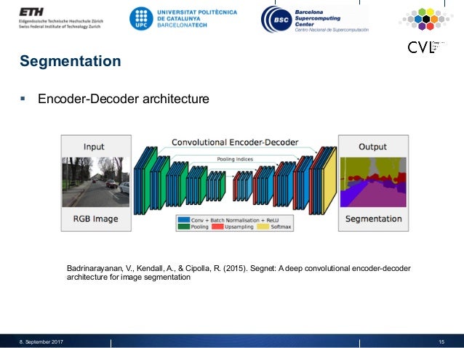Click the CVL logo text
The height and width of the screenshot is (348, 464).
pos(425,47)
